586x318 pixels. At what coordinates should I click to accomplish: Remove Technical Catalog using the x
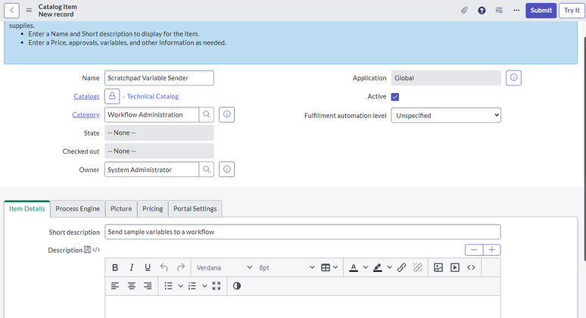pos(123,97)
